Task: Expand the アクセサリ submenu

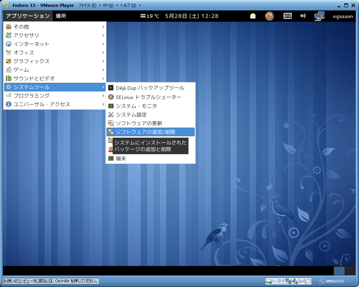Action: coord(55,35)
